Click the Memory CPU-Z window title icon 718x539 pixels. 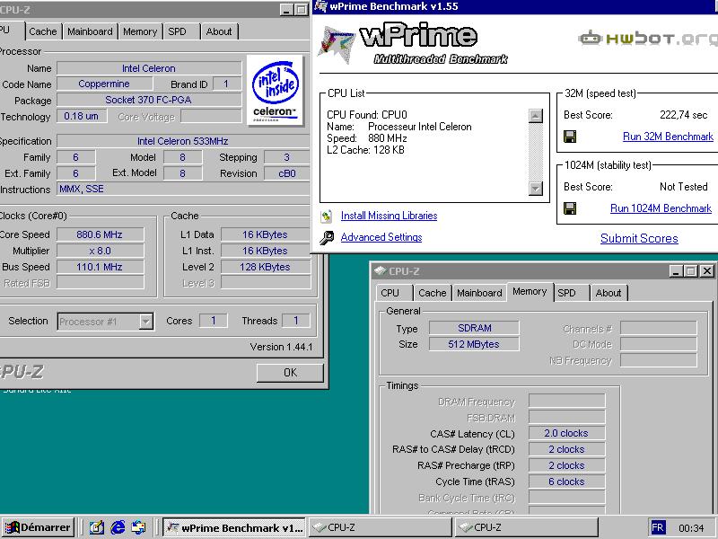pyautogui.click(x=380, y=271)
